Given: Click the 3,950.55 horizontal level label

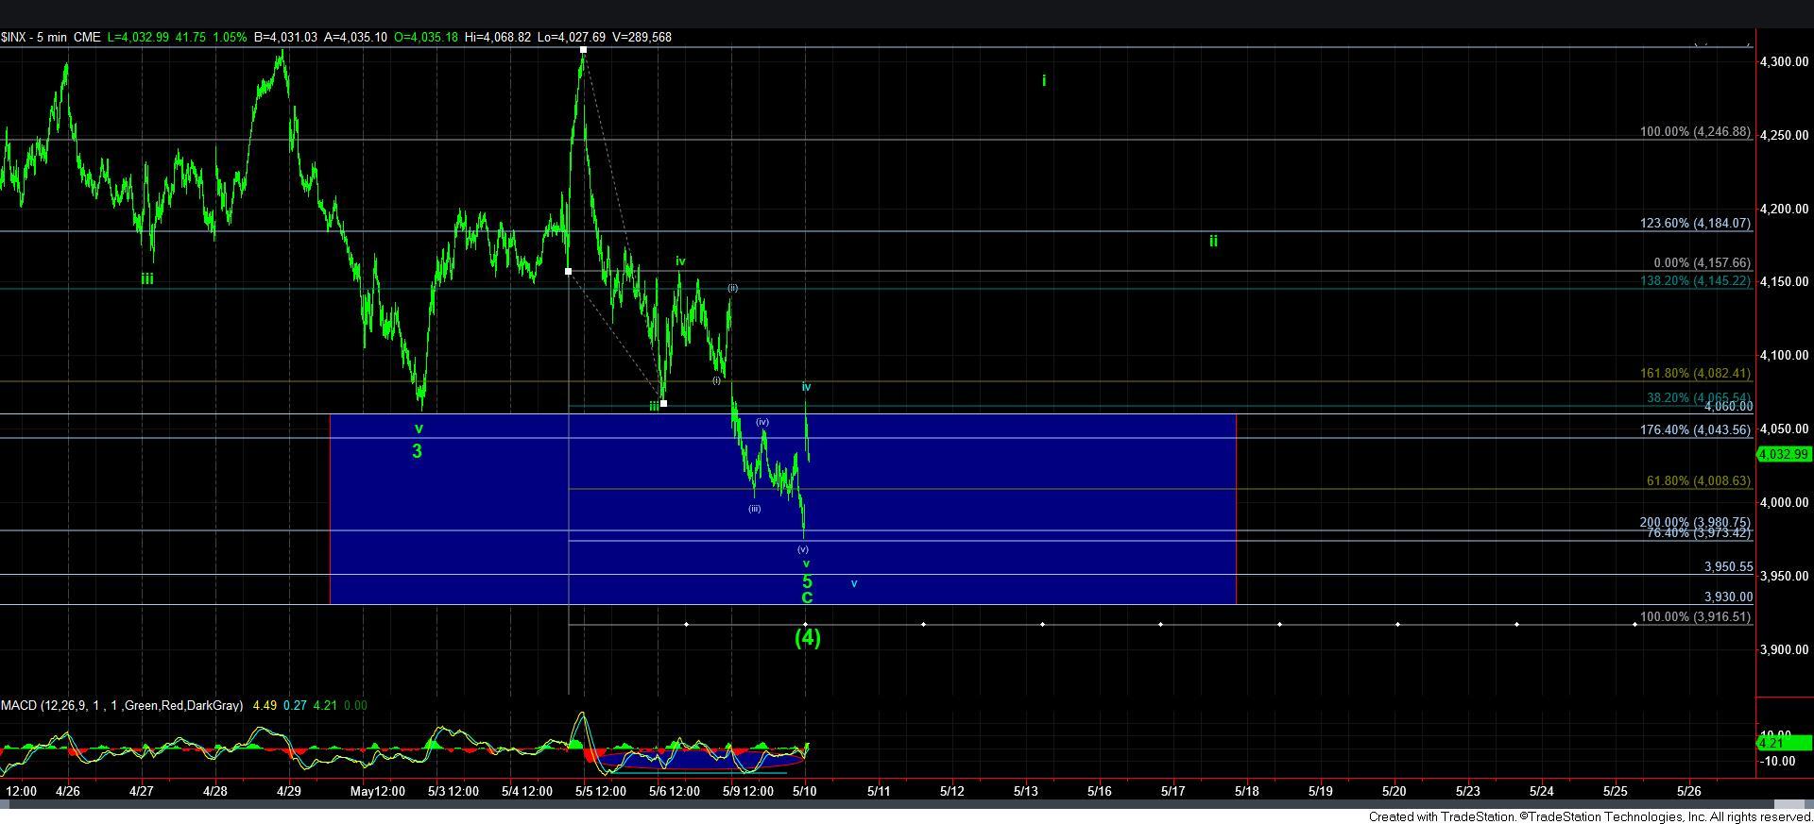Looking at the screenshot, I should point(1728,567).
